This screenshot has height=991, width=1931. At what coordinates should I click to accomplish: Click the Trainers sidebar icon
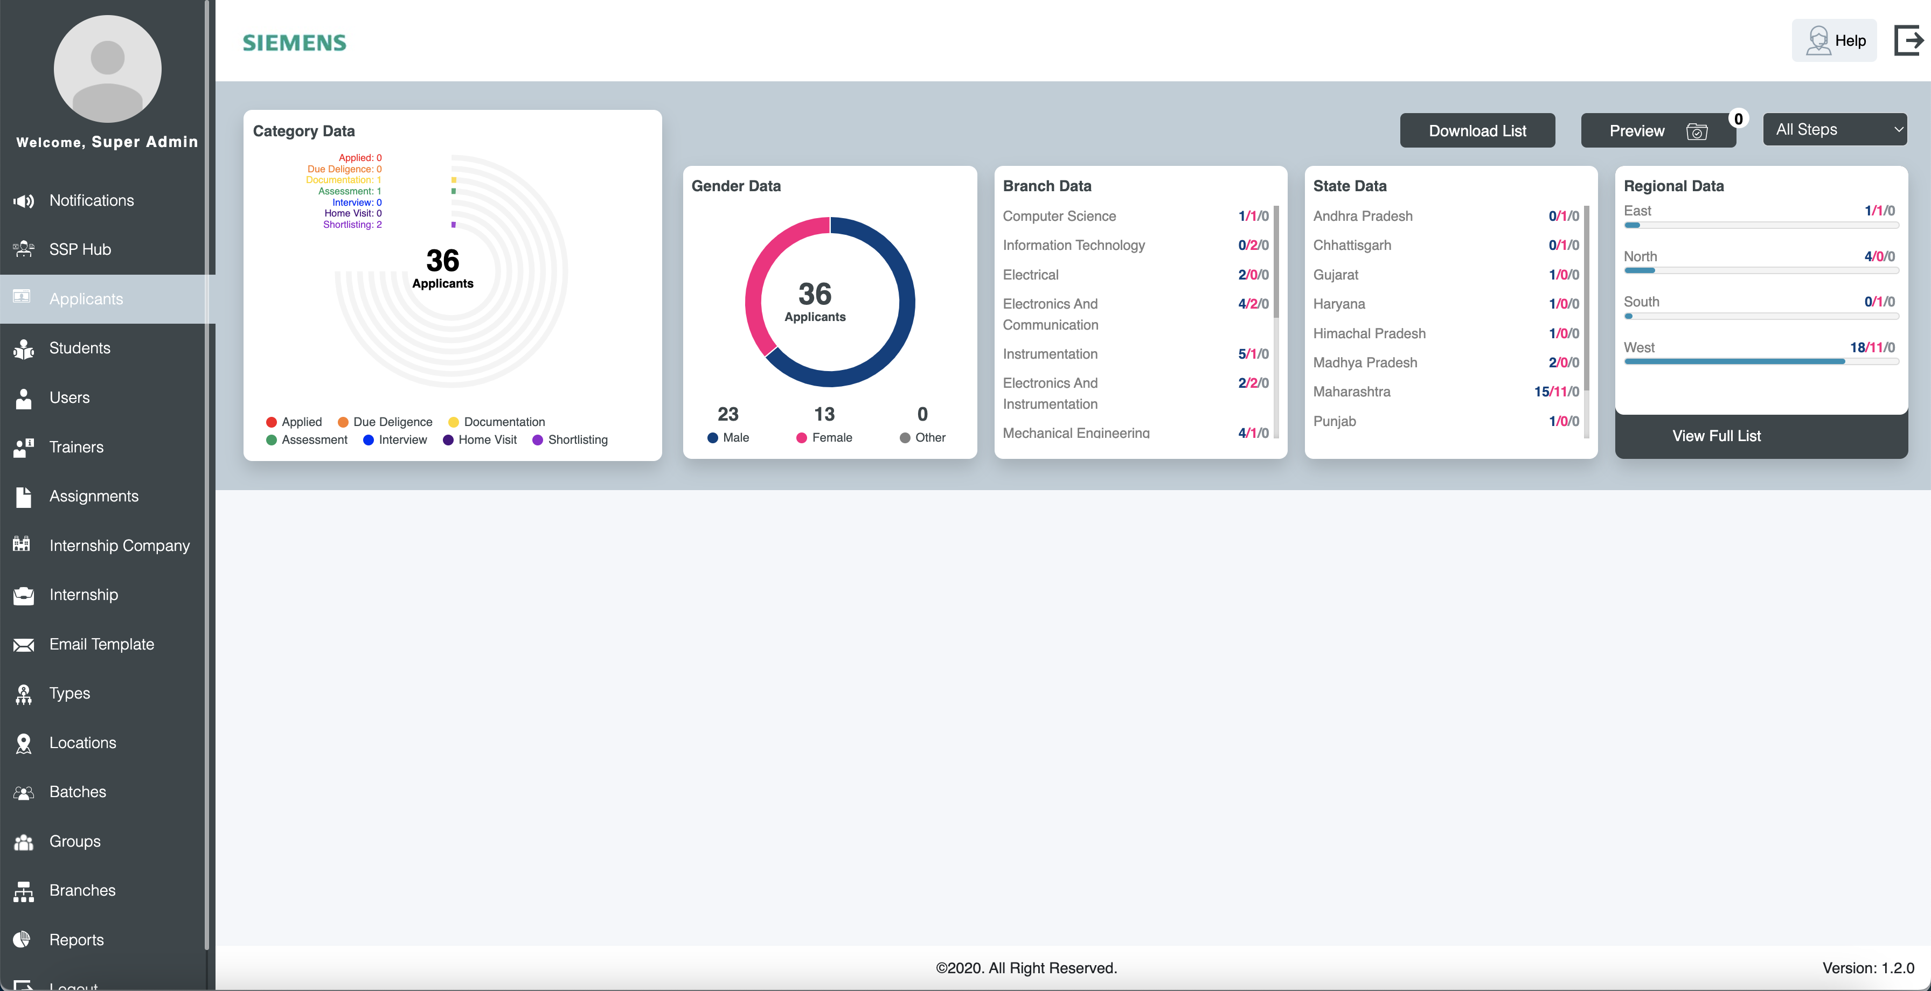[23, 448]
